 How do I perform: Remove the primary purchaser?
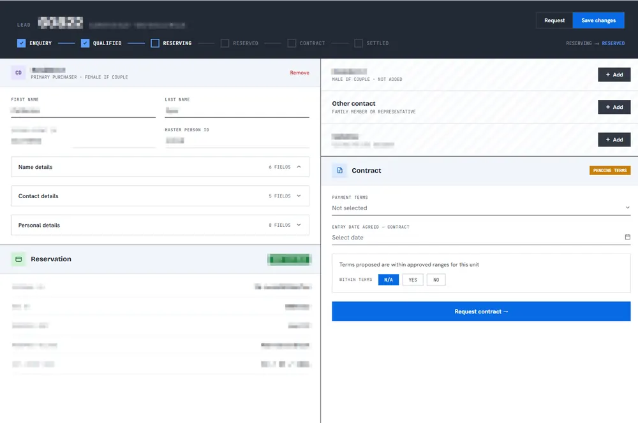[299, 73]
